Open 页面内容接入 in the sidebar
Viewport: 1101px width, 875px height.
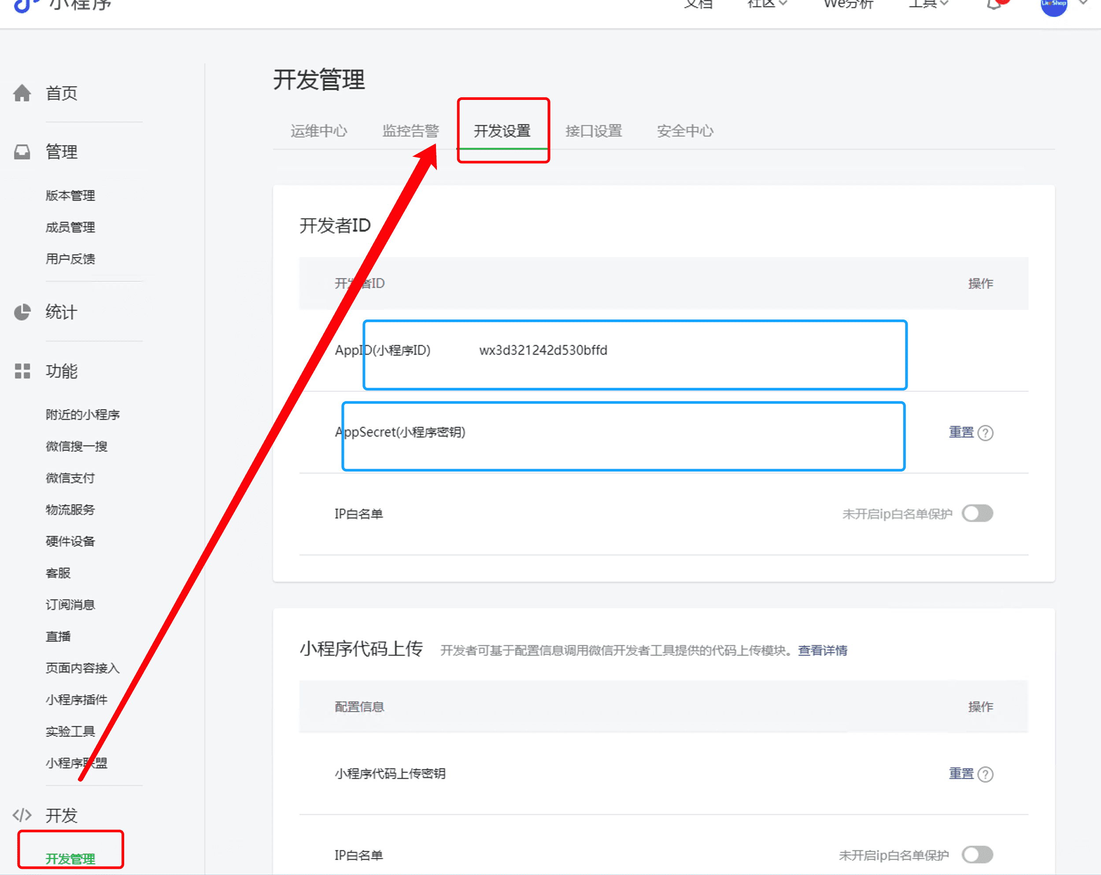[82, 668]
